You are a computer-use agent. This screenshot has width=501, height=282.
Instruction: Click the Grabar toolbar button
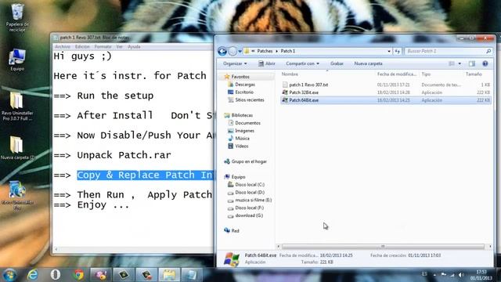(x=337, y=63)
